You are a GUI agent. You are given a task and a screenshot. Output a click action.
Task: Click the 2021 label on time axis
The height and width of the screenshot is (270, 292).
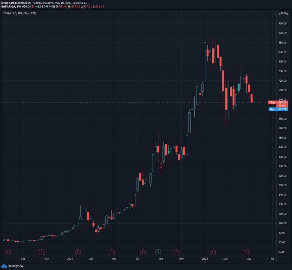pyautogui.click(x=205, y=259)
